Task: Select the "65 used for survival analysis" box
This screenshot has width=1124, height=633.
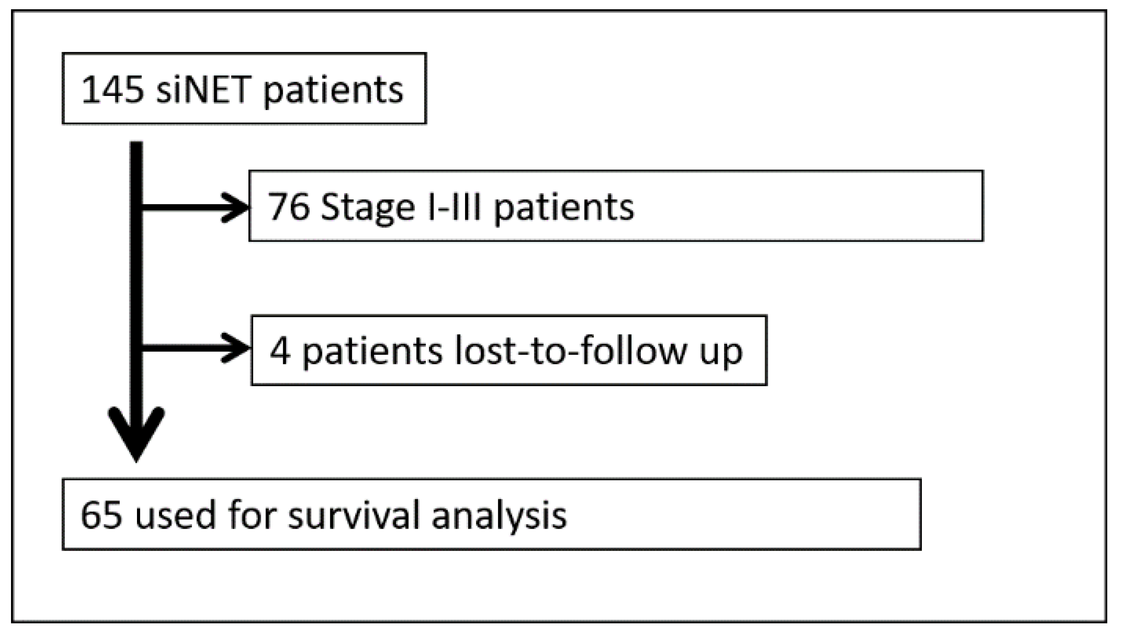Action: (x=492, y=514)
